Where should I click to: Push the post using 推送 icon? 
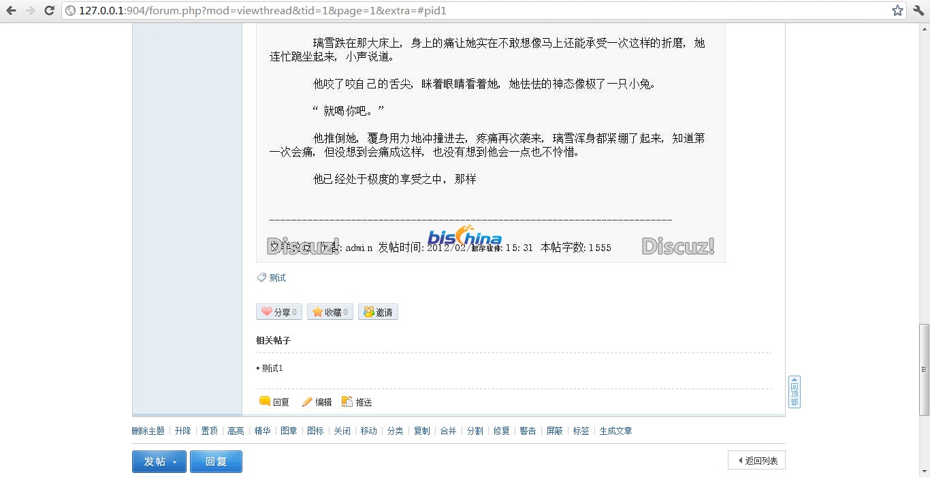357,402
